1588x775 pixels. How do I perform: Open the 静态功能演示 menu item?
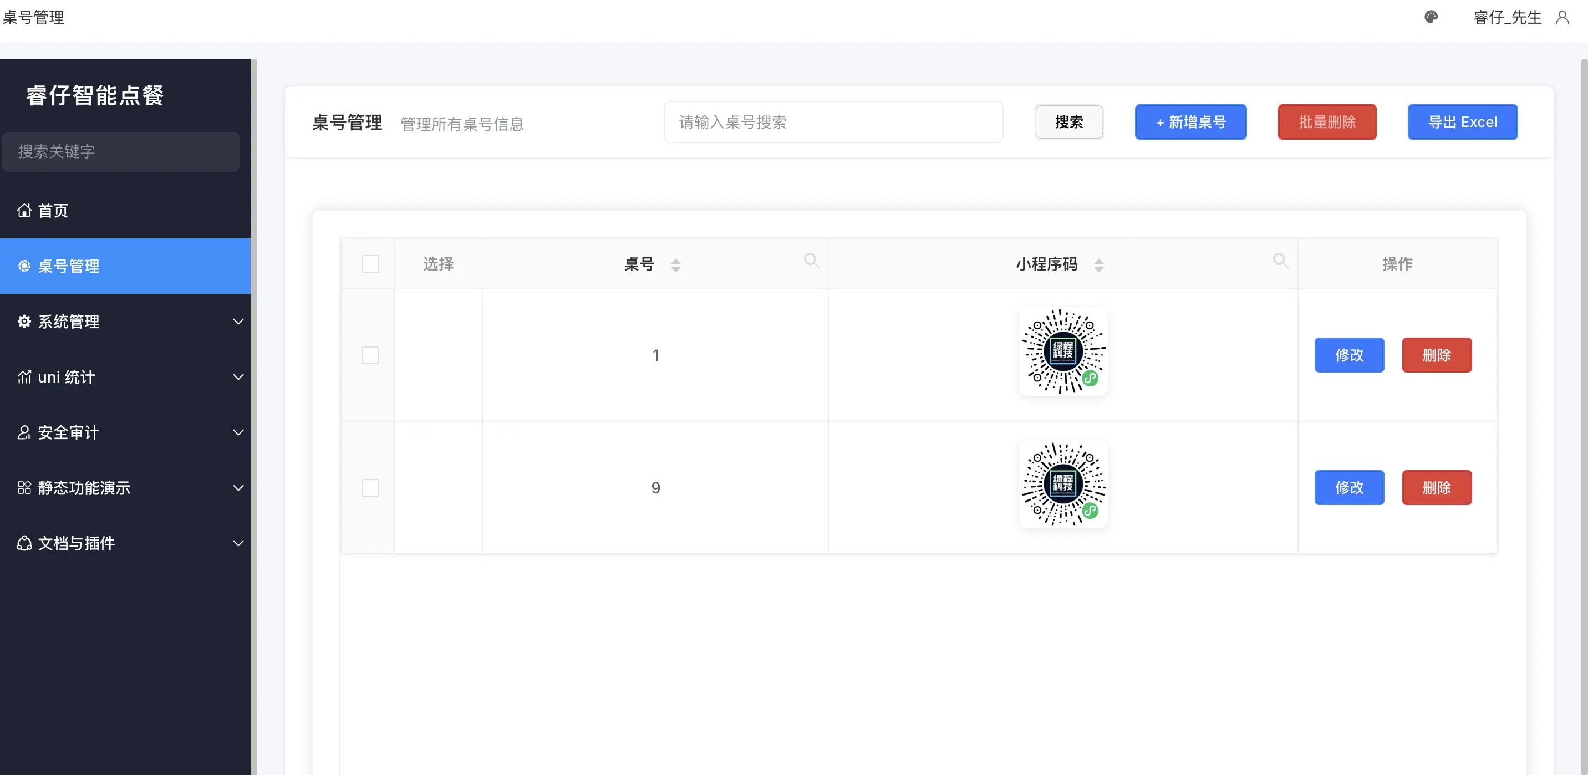click(x=84, y=488)
